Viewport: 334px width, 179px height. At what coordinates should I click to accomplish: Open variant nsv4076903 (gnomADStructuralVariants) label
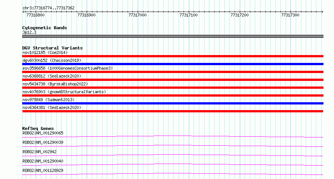[64, 92]
